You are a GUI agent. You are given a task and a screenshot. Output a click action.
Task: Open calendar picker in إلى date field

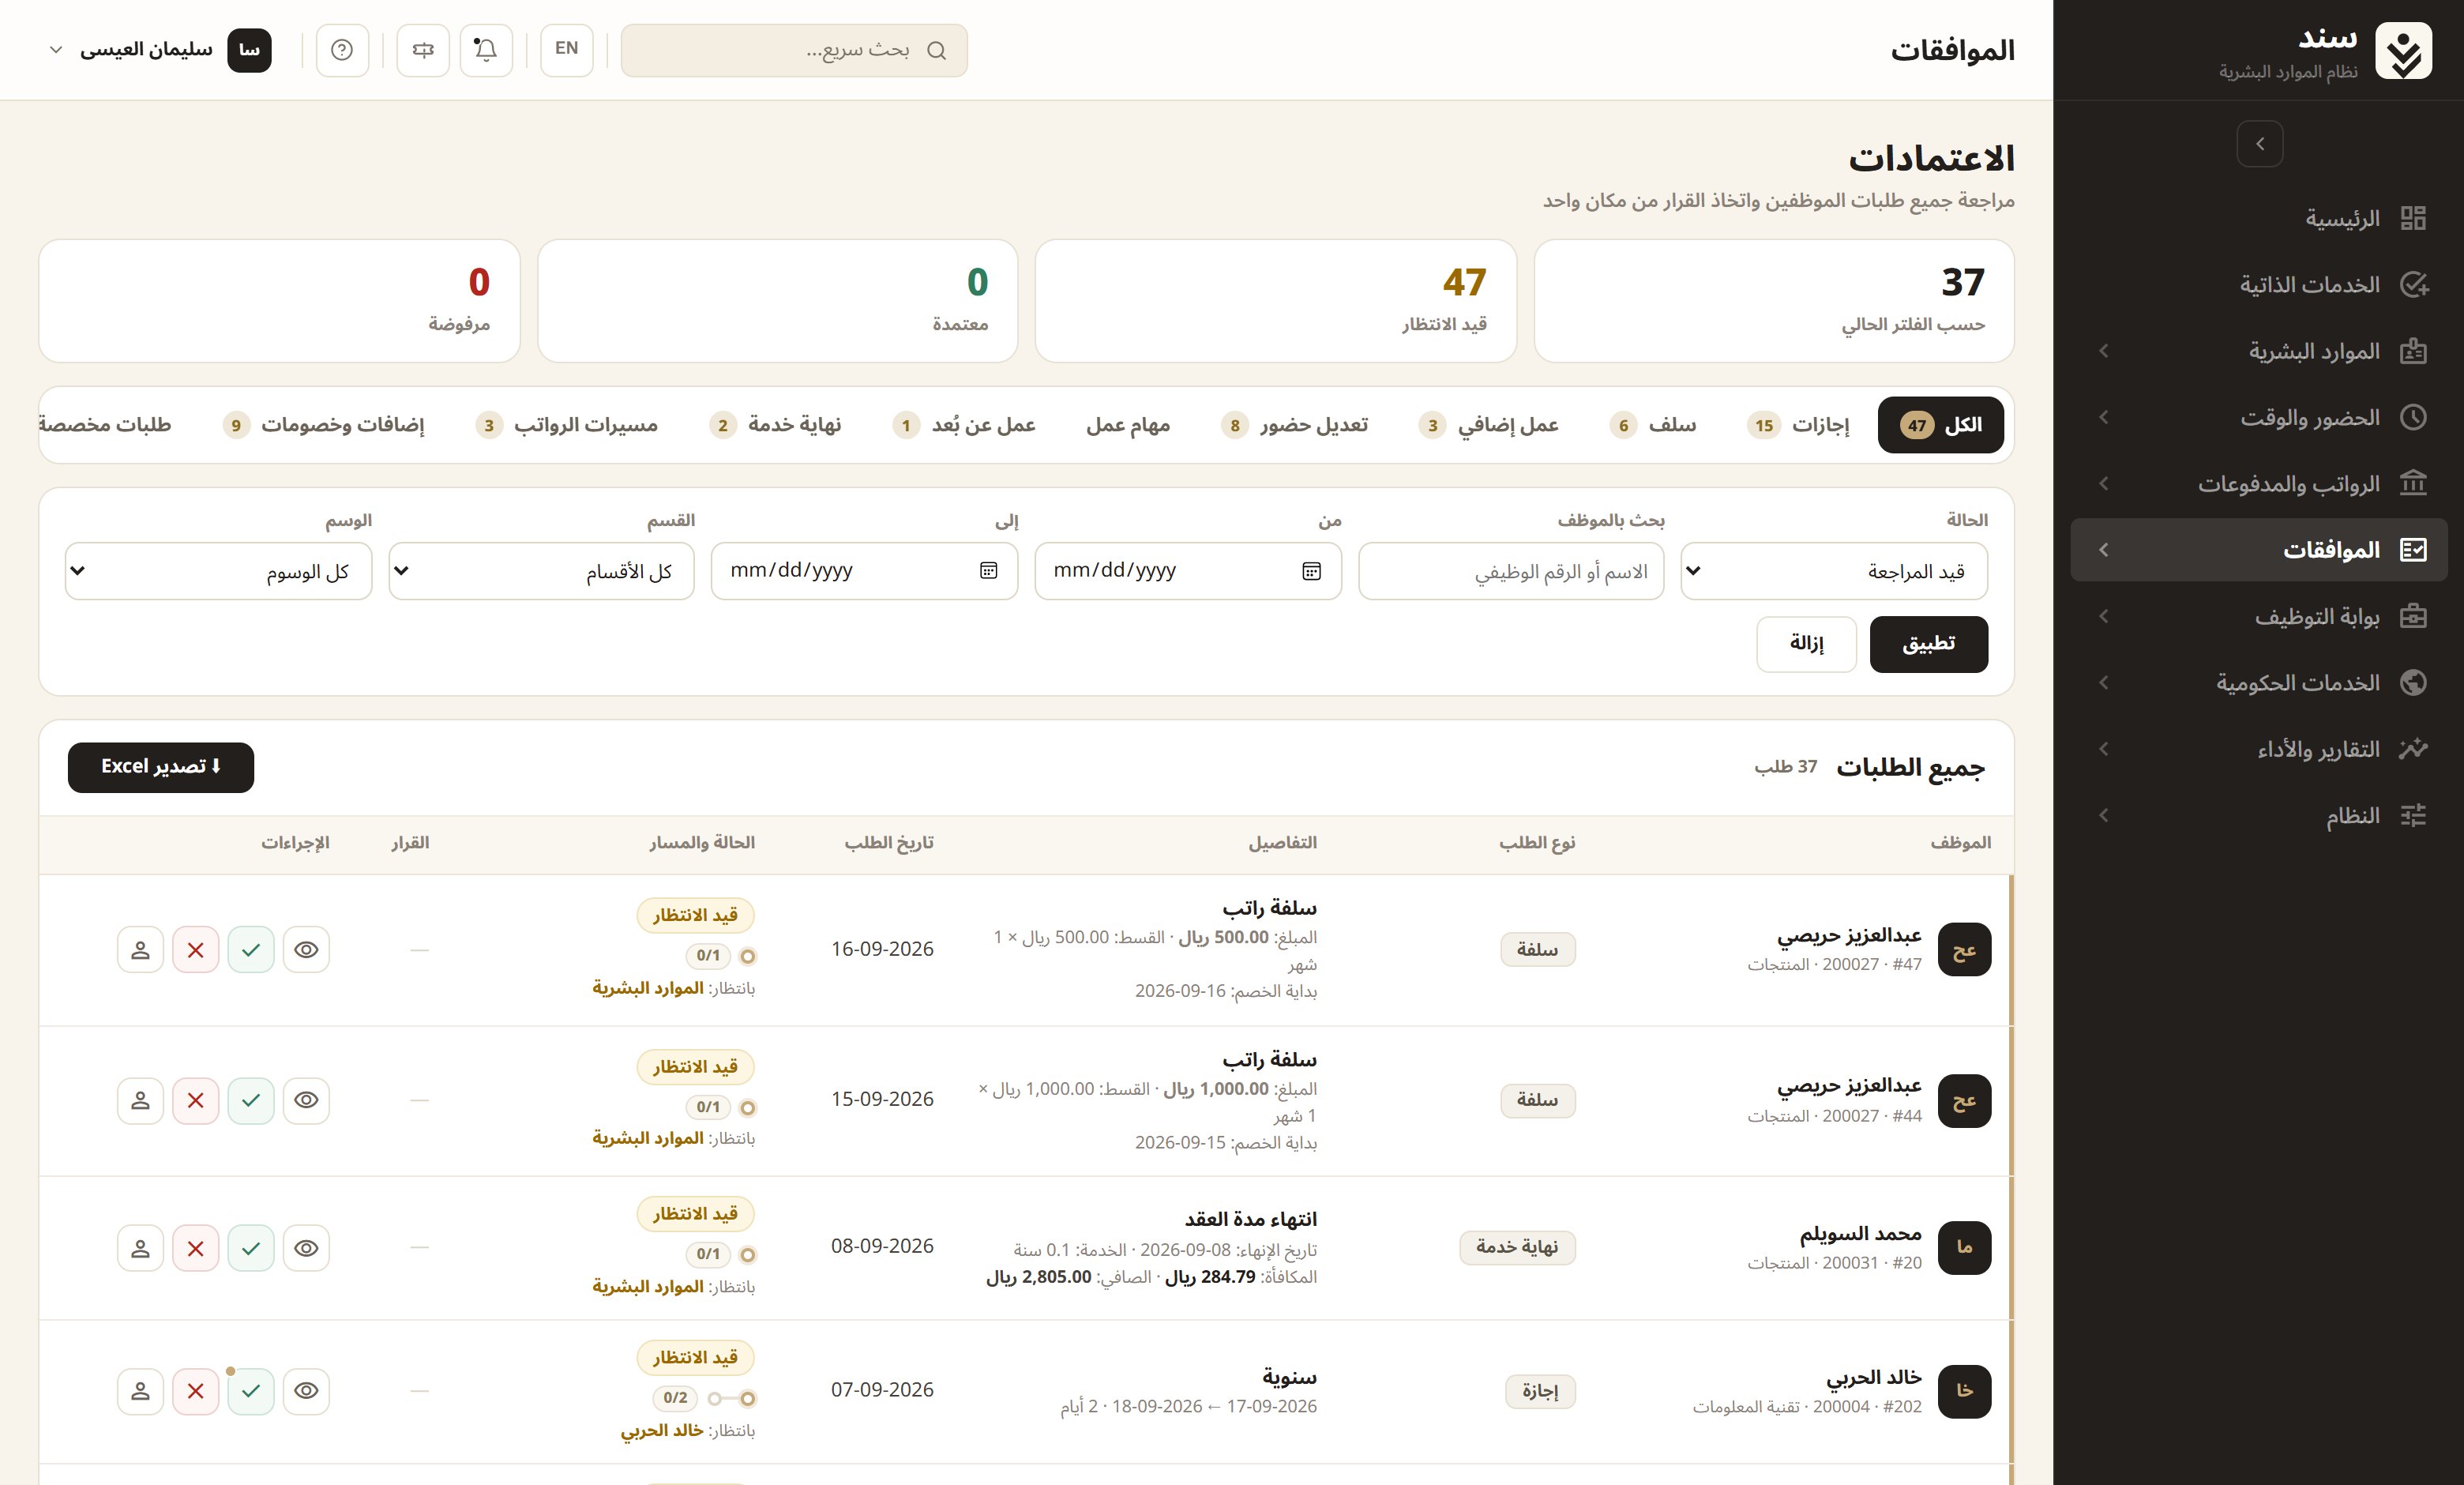(x=988, y=571)
